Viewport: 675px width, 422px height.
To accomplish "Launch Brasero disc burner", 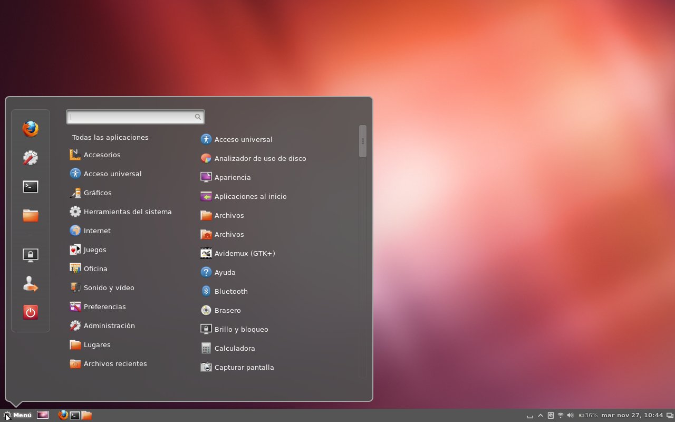I will point(227,310).
